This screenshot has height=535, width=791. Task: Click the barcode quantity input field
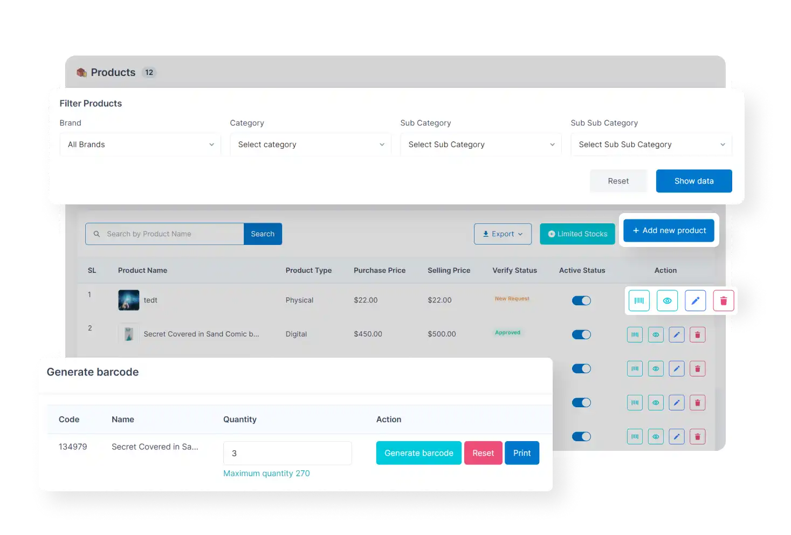[x=287, y=453]
